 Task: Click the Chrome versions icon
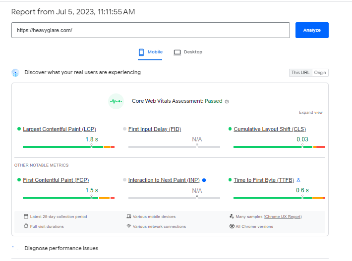pyautogui.click(x=232, y=226)
